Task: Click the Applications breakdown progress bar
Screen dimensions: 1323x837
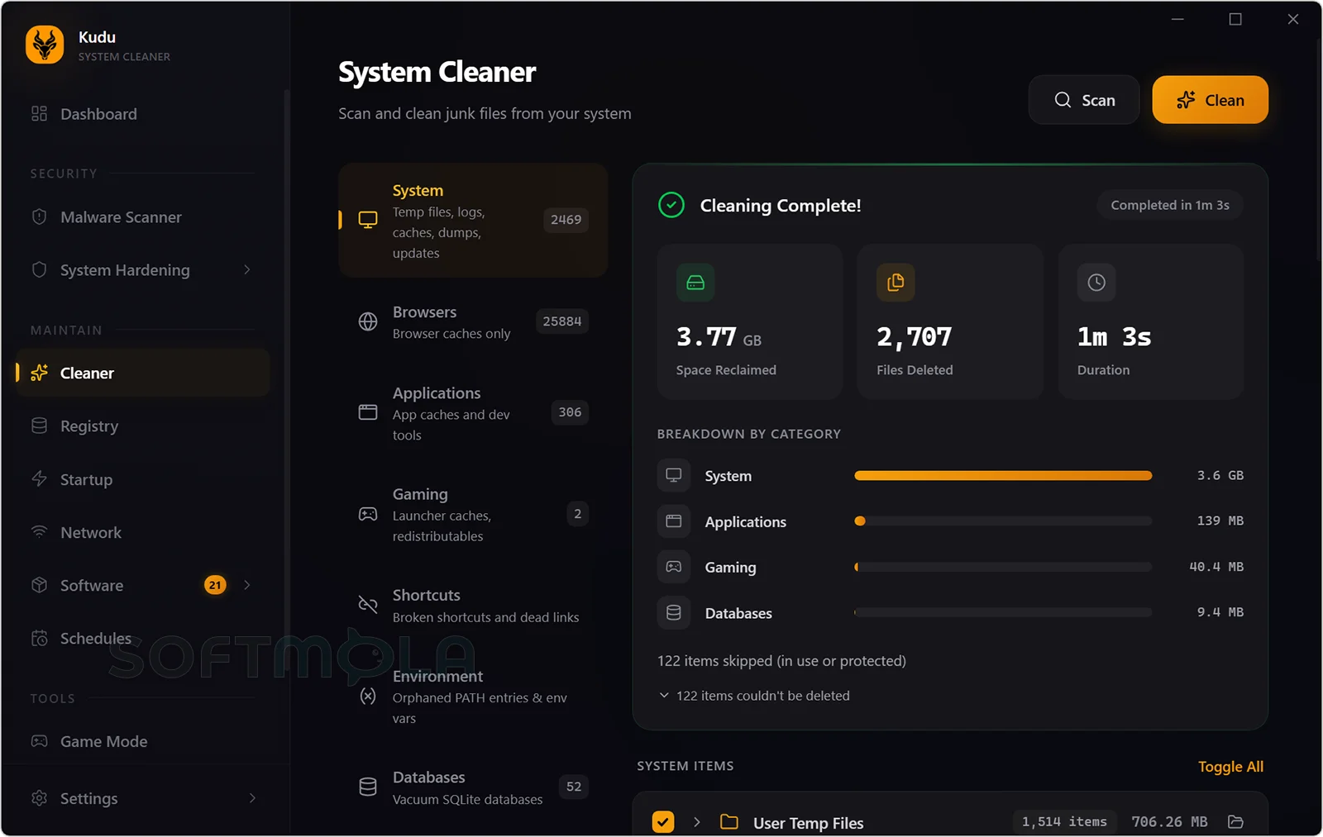Action: (1003, 521)
